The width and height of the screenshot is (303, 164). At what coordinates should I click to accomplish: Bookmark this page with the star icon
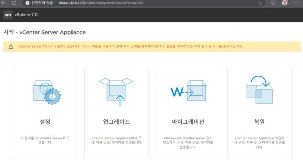(x=260, y=3)
